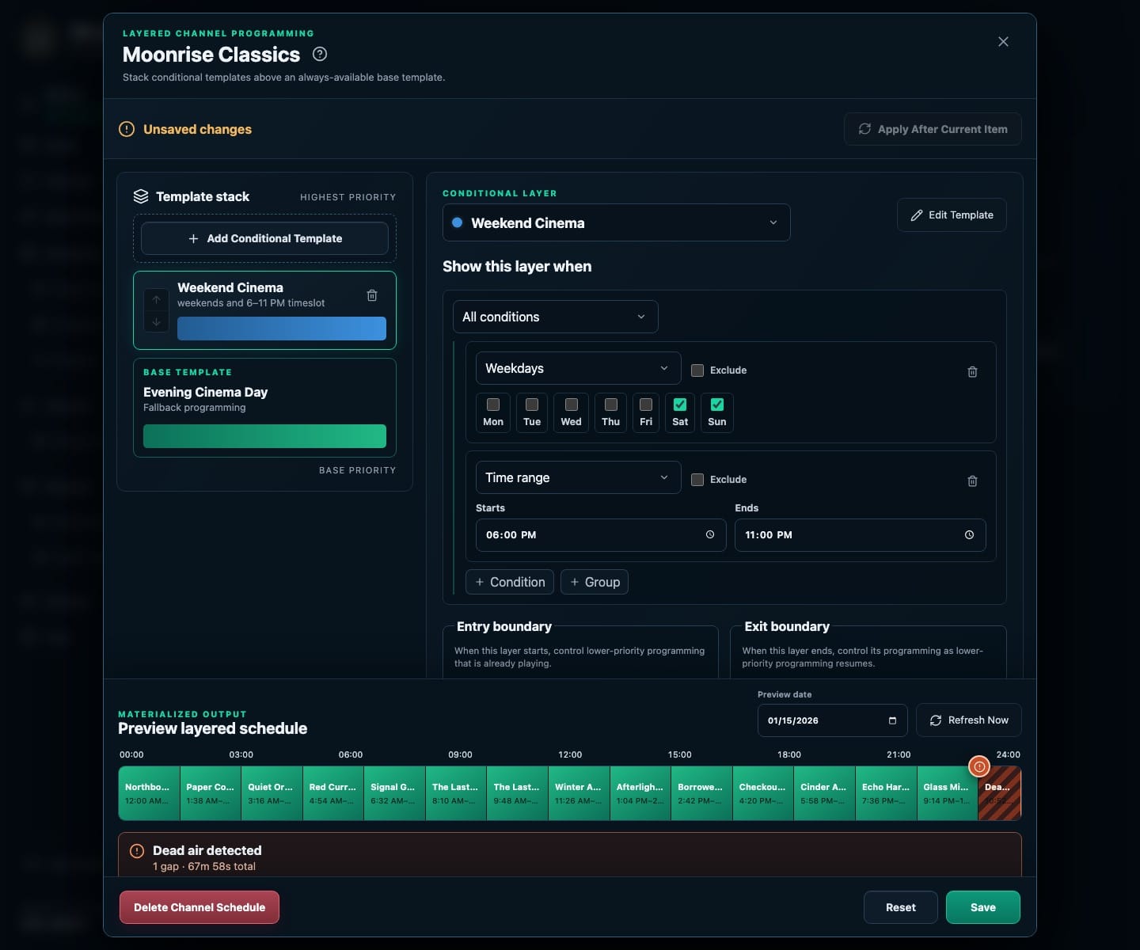Image resolution: width=1140 pixels, height=950 pixels.
Task: Toggle Wednesday checkbox
Action: click(572, 405)
